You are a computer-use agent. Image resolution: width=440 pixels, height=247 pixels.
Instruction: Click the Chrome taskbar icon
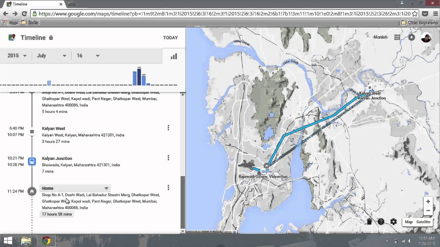(x=46, y=241)
